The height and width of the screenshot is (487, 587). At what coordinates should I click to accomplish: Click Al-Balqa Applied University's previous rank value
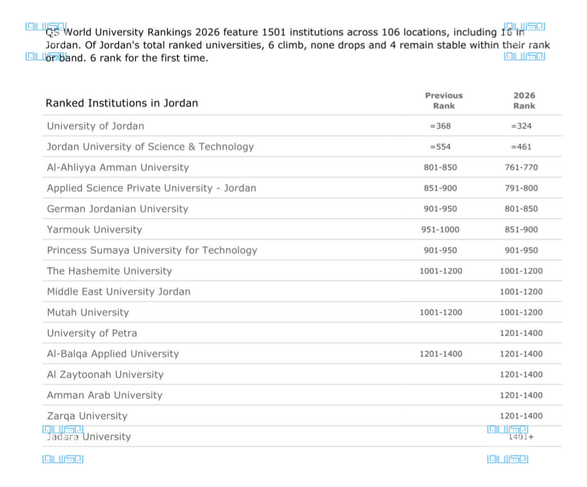pyautogui.click(x=441, y=354)
